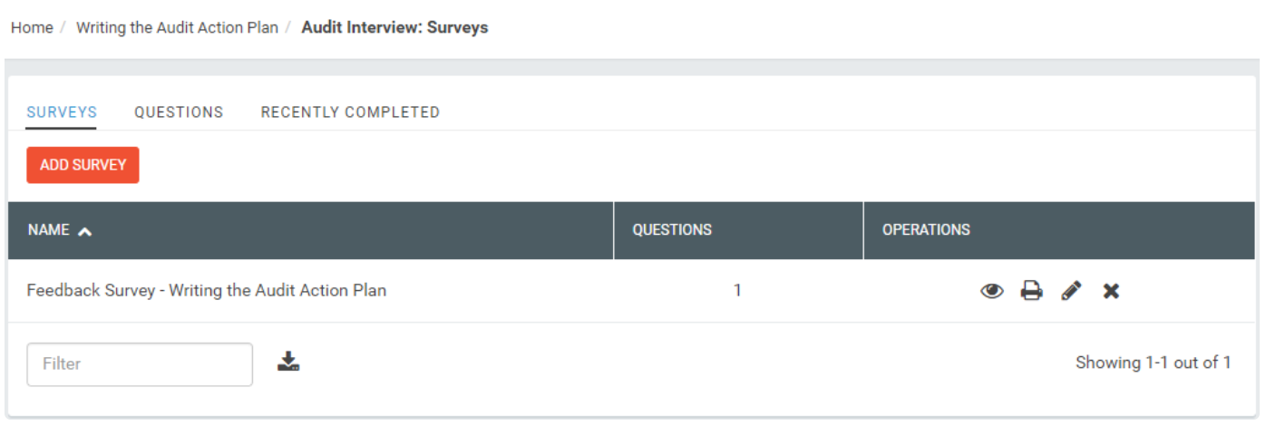The image size is (1266, 426).
Task: Click the QUESTIONS column header in the table
Action: tap(672, 230)
